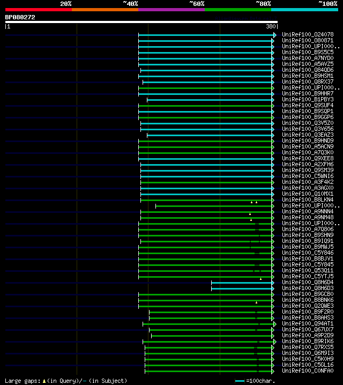Open hit UniRef100_A5AVZ5
Screen dimensions: 343x385
pyautogui.click(x=308, y=64)
